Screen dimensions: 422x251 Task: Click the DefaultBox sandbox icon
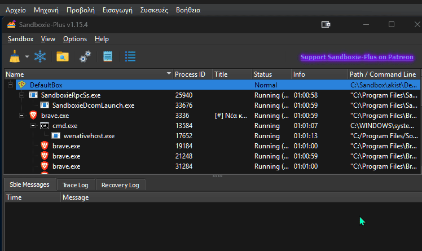[x=22, y=85]
